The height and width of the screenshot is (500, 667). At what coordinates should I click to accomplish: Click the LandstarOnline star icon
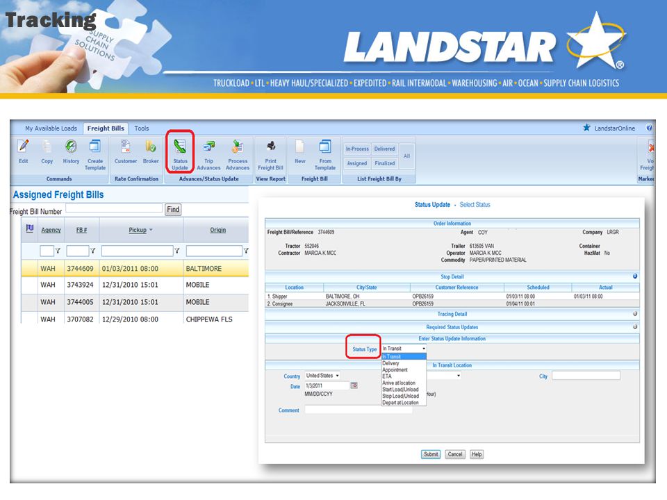pos(586,128)
